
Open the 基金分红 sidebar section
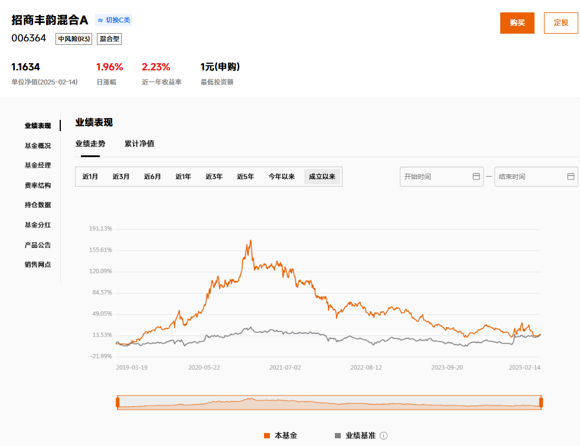click(x=38, y=225)
